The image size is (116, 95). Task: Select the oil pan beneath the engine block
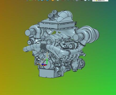tap(47, 73)
